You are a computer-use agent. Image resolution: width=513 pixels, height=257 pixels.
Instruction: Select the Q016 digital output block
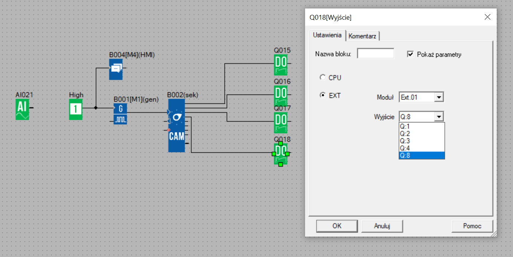click(x=281, y=95)
